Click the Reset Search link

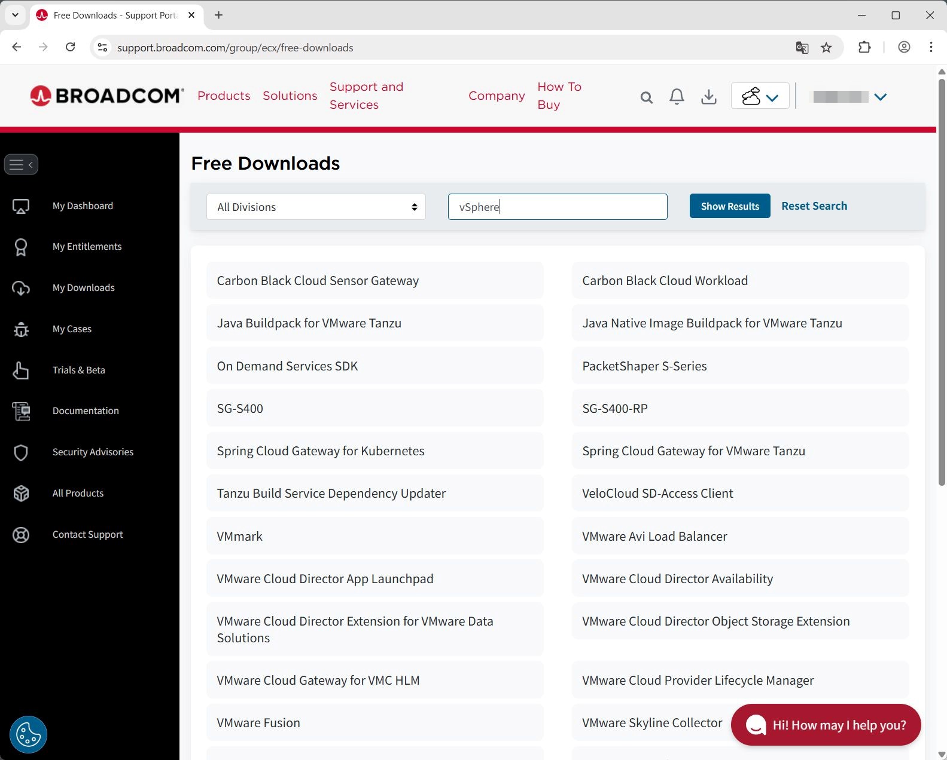click(814, 206)
